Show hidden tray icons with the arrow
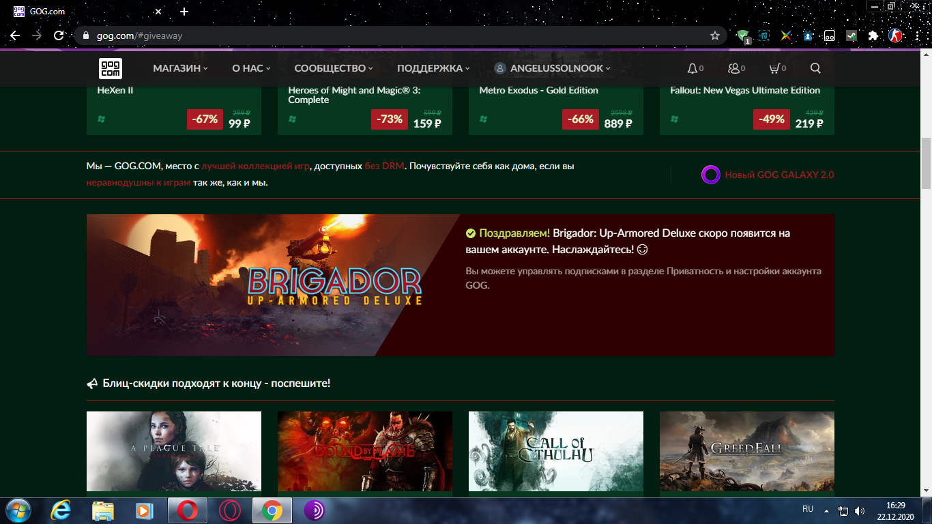This screenshot has width=932, height=524. (826, 510)
